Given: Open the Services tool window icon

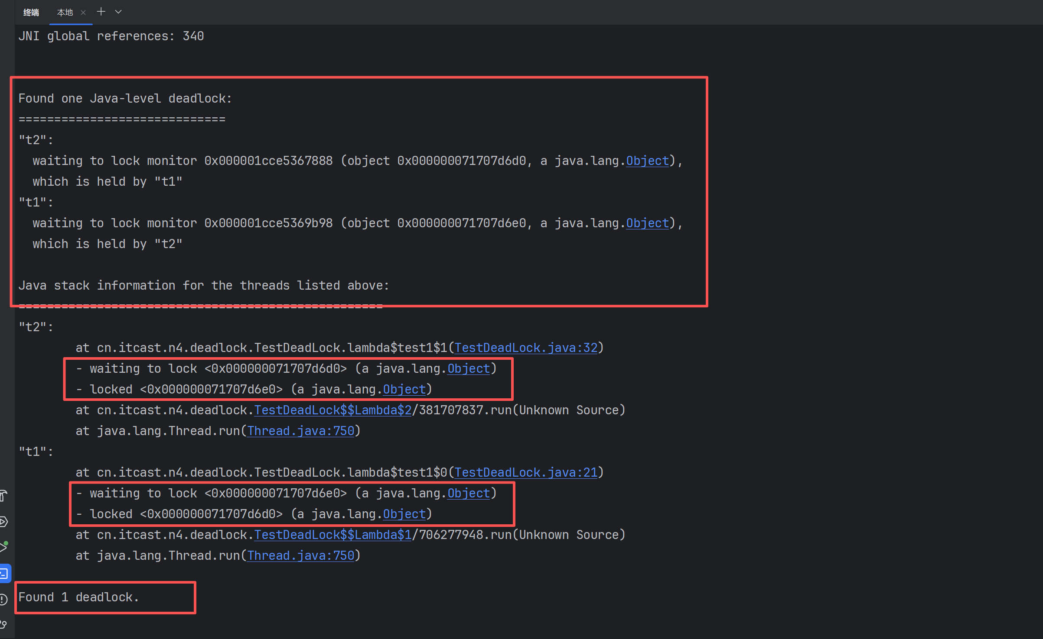Looking at the screenshot, I should 3,522.
